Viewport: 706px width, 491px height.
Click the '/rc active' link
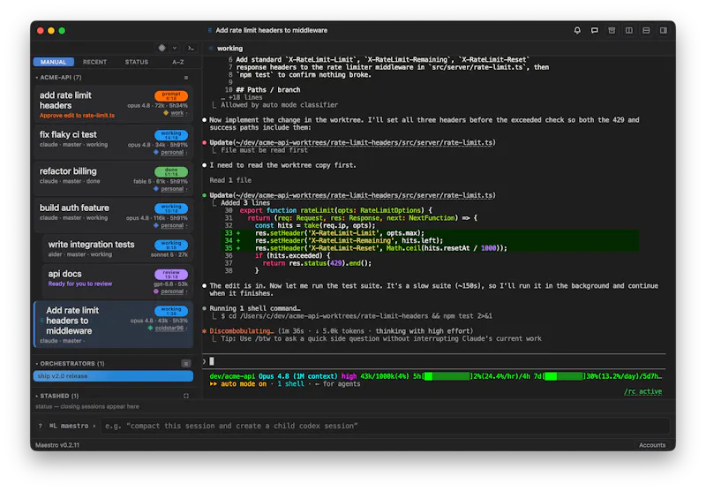tap(642, 391)
